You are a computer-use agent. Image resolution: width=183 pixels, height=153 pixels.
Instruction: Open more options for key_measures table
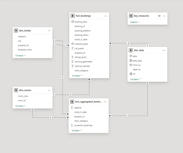[164, 16]
